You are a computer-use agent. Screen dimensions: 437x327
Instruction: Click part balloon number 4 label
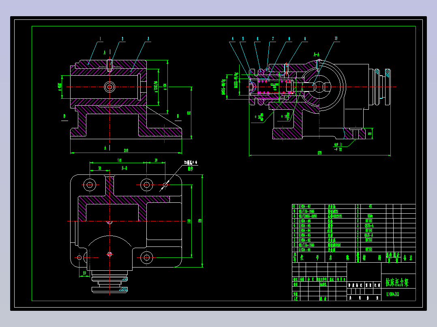pos(233,39)
